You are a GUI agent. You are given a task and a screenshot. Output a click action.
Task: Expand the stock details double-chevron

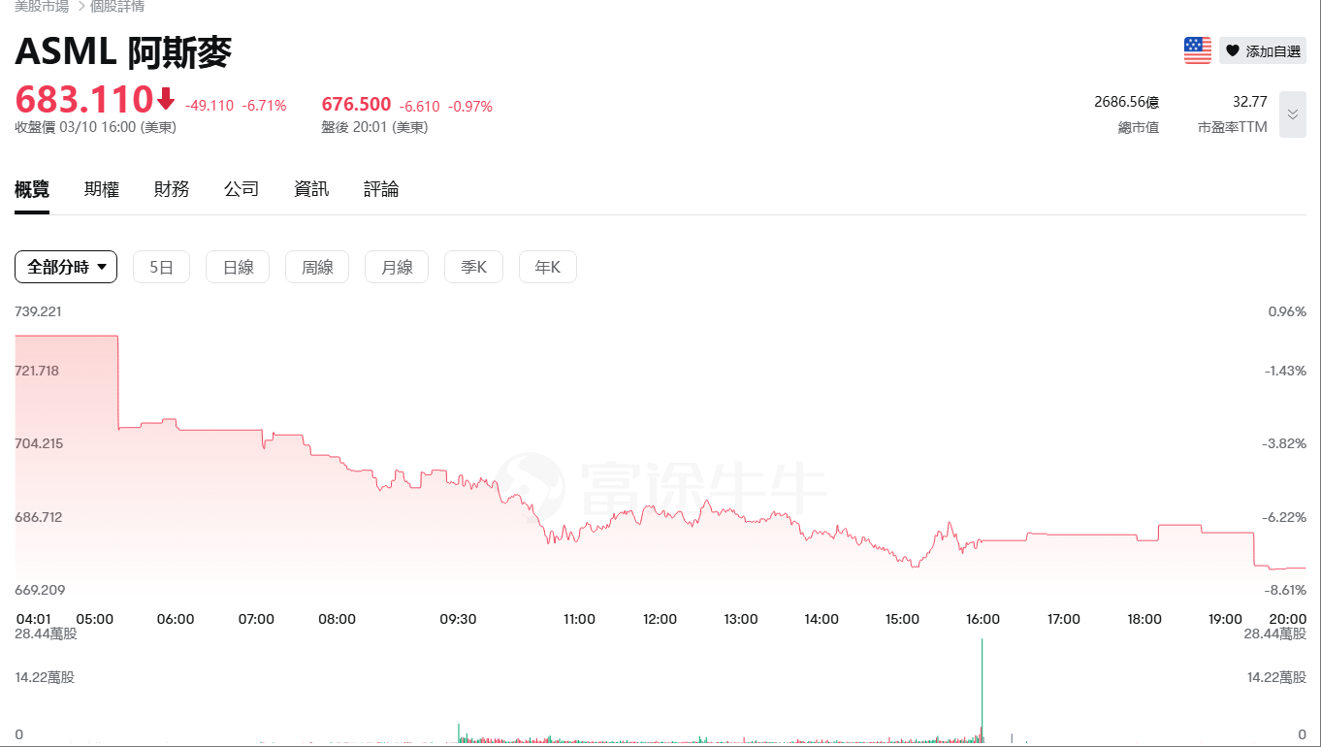tap(1292, 114)
